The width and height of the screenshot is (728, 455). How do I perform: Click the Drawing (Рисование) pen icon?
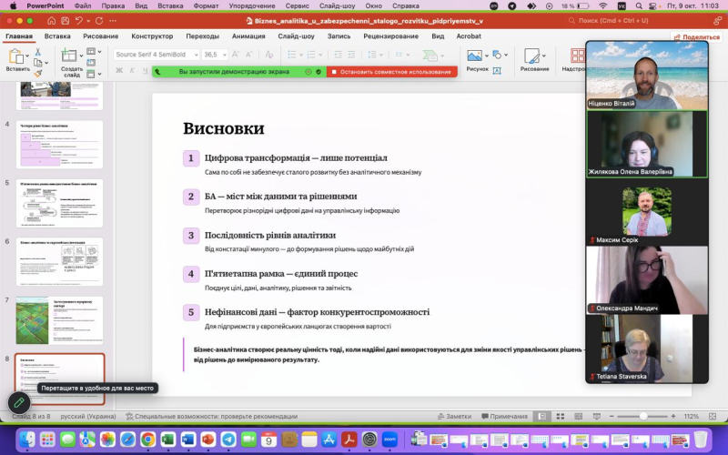[x=532, y=56]
